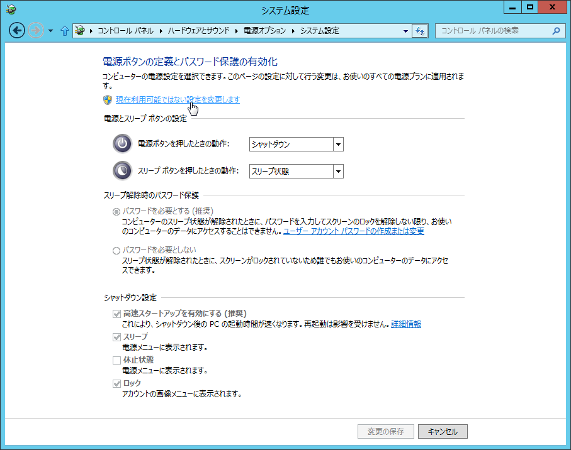This screenshot has height=450, width=571.
Task: Maximize the システム設定 window
Action: [x=530, y=8]
